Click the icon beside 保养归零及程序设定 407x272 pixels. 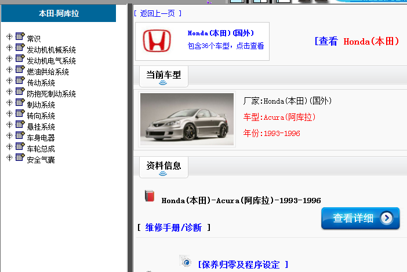(x=186, y=262)
